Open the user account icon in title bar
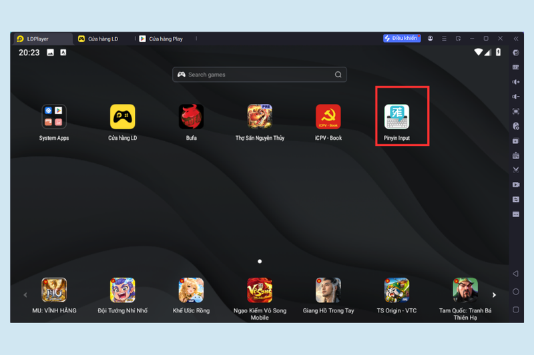 (431, 39)
